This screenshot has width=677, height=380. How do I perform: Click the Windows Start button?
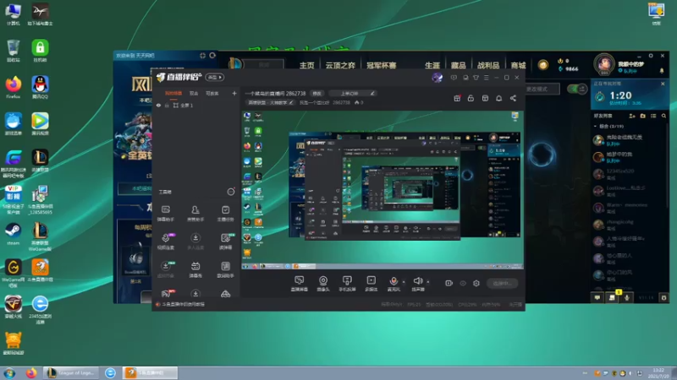[x=9, y=373]
